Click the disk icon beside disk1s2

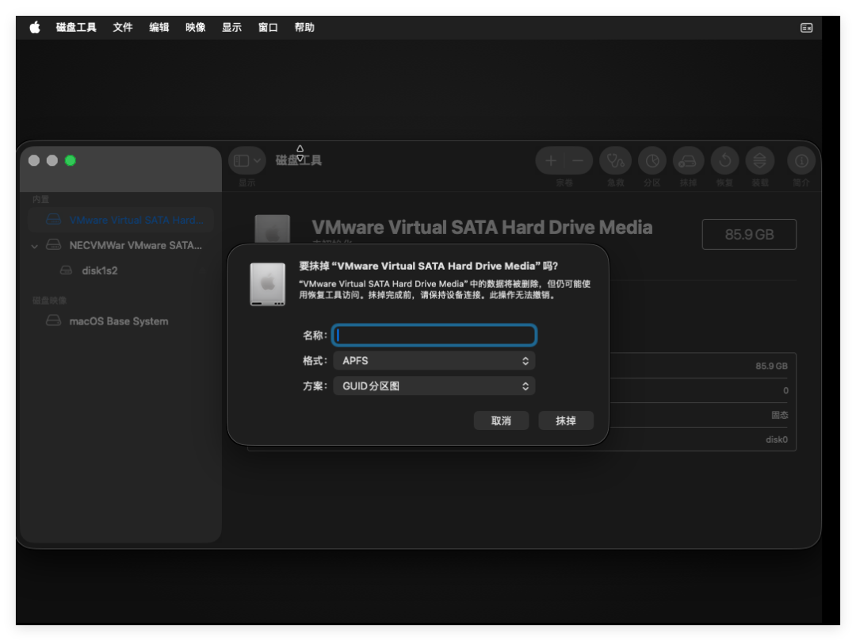point(66,270)
